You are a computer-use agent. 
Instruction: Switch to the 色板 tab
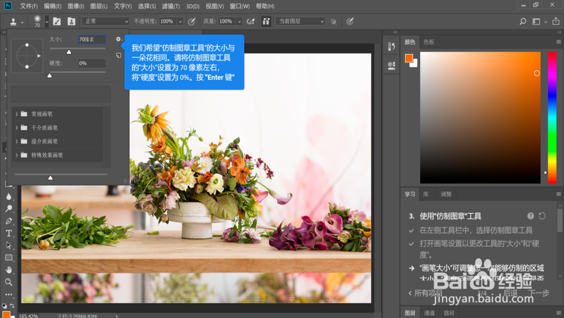tap(429, 42)
